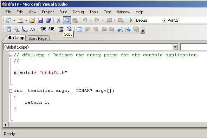
Task: Go to the previous bookmark icon
Action: [x=88, y=29]
